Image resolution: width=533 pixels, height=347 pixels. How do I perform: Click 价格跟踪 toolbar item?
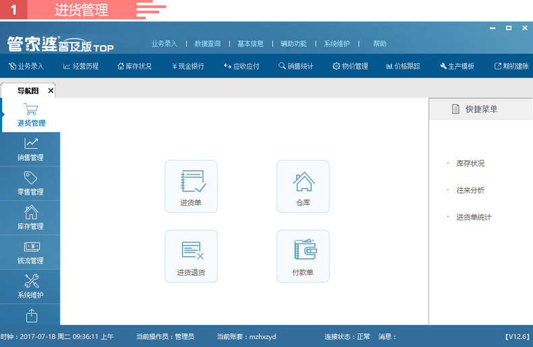pyautogui.click(x=403, y=66)
